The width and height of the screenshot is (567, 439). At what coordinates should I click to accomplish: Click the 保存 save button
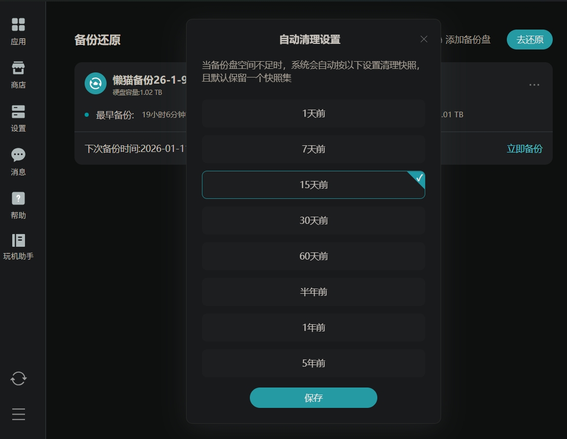(314, 398)
